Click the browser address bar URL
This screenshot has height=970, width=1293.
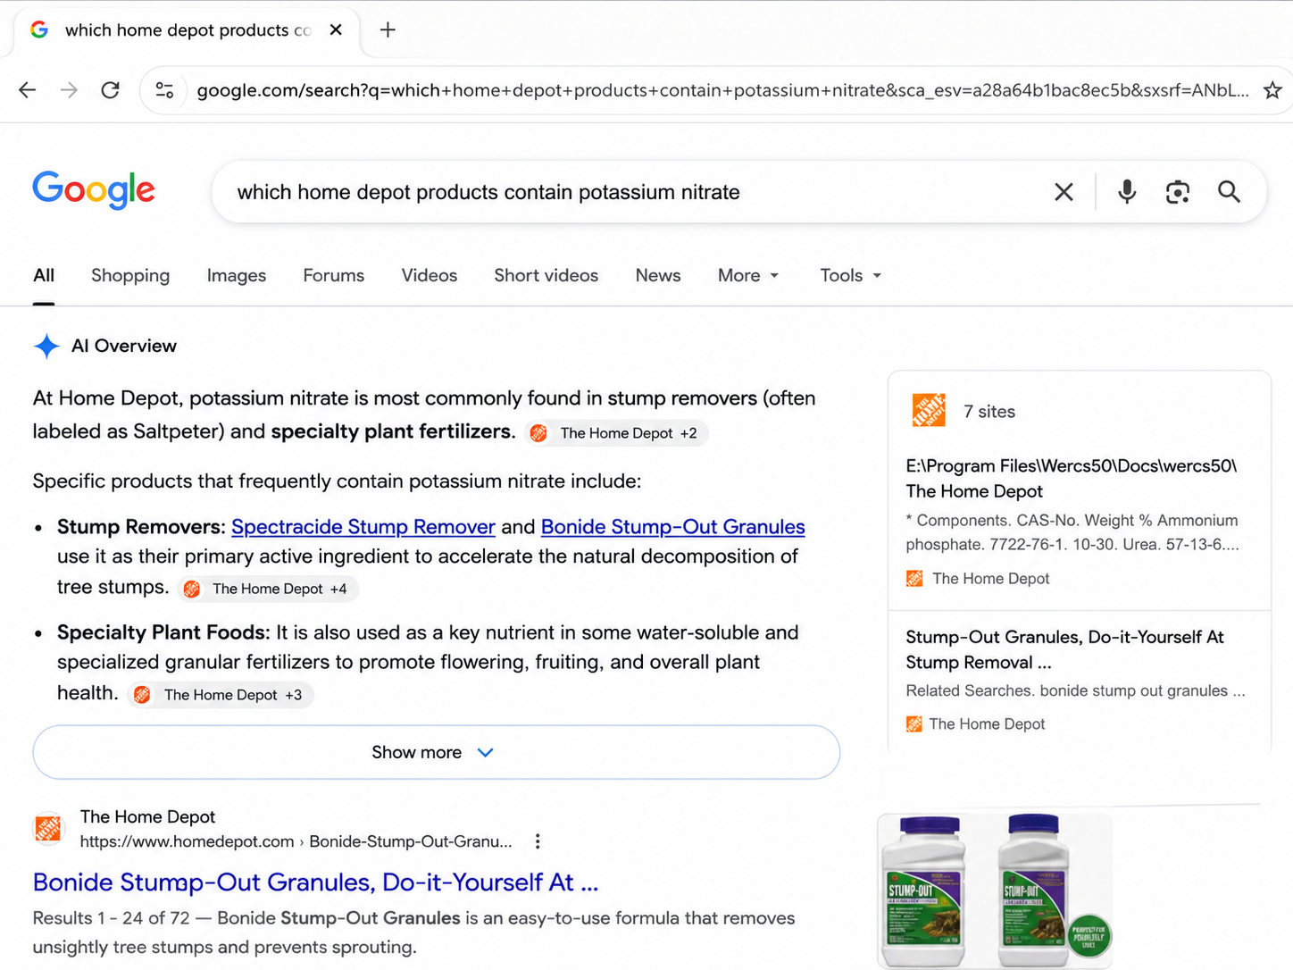722,90
